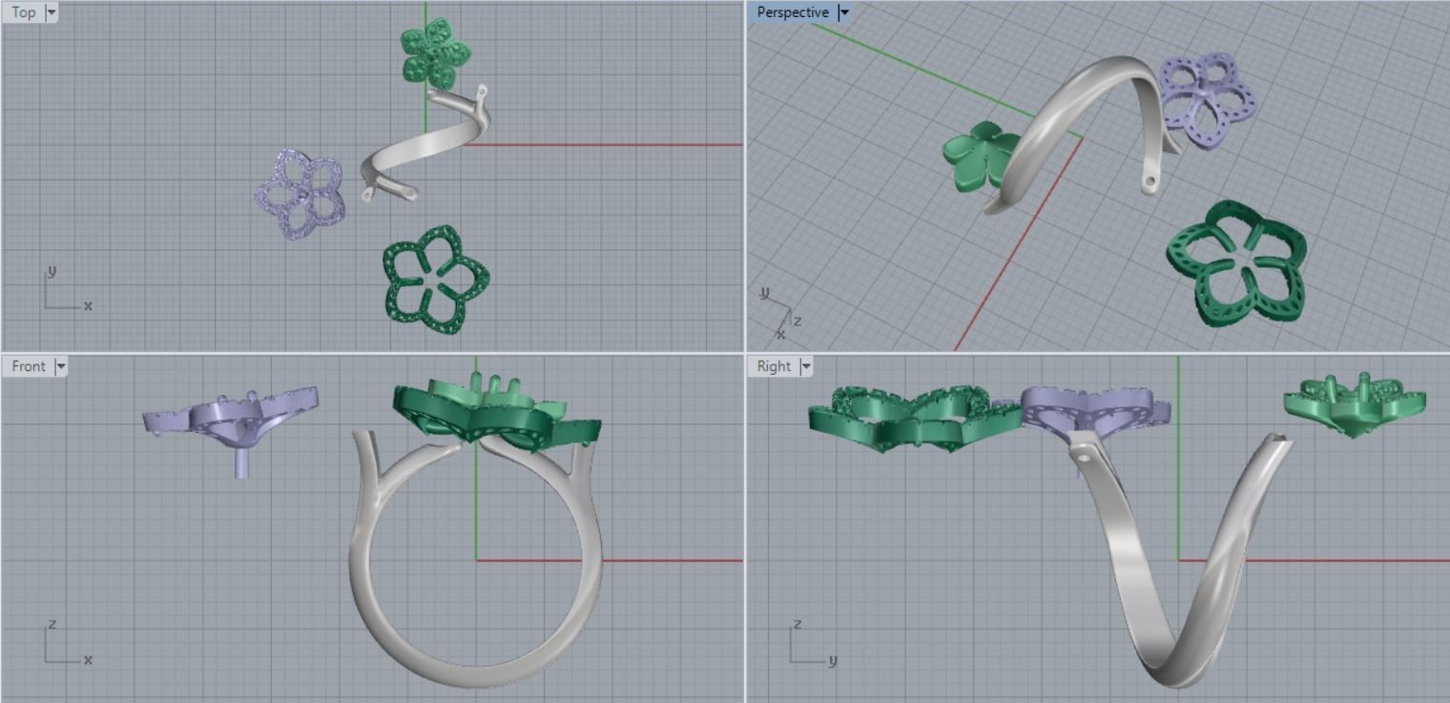Click the Top viewport title label
The height and width of the screenshot is (703, 1450).
24,12
